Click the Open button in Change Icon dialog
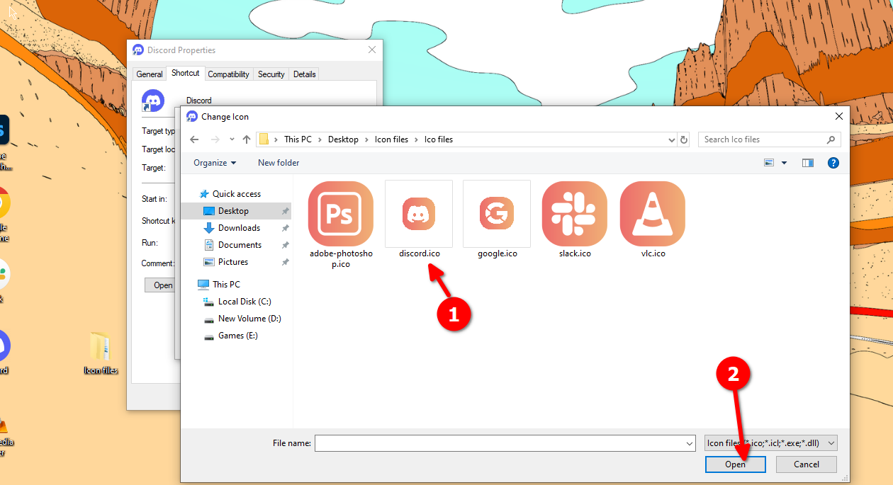 tap(735, 464)
